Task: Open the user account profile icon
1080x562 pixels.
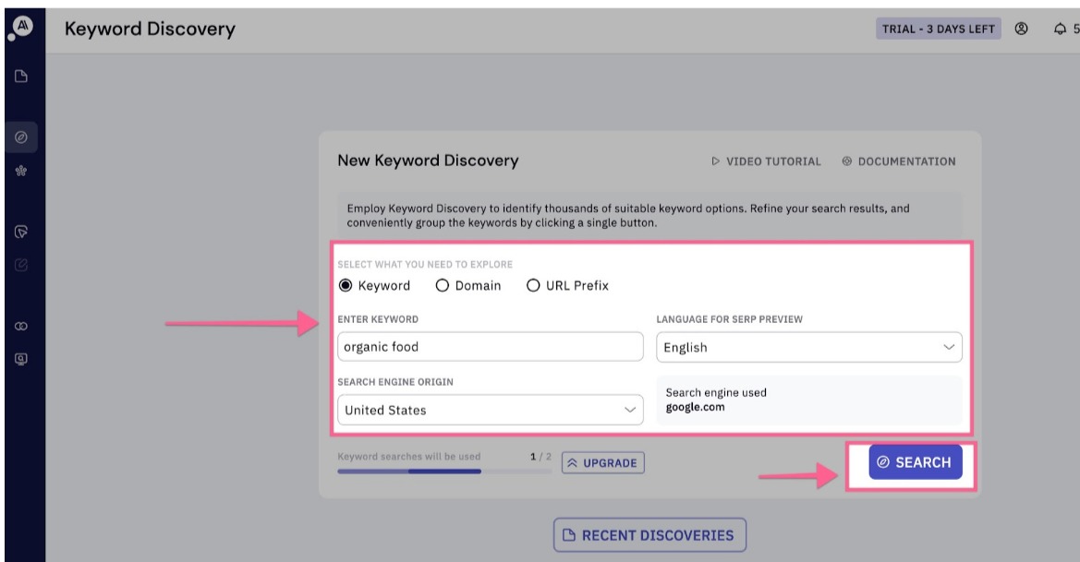Action: pos(1020,29)
